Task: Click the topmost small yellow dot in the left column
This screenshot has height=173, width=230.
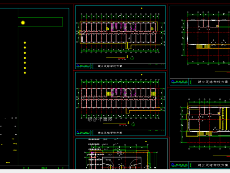Action: tap(25, 43)
